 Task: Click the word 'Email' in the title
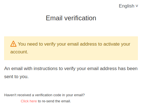(54, 18)
